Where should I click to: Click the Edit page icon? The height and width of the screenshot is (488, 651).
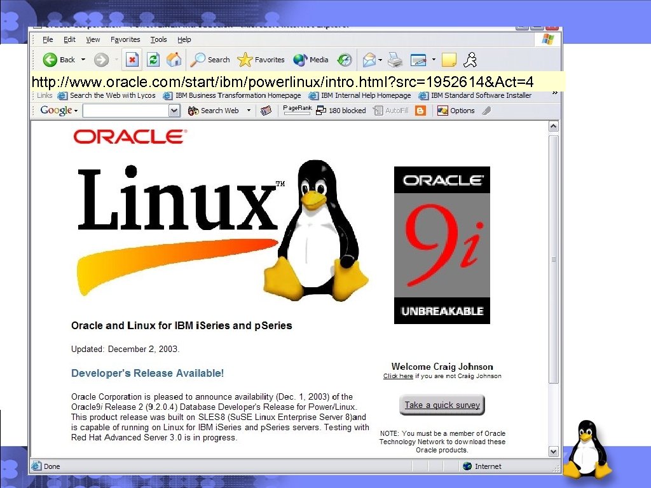[x=418, y=60]
